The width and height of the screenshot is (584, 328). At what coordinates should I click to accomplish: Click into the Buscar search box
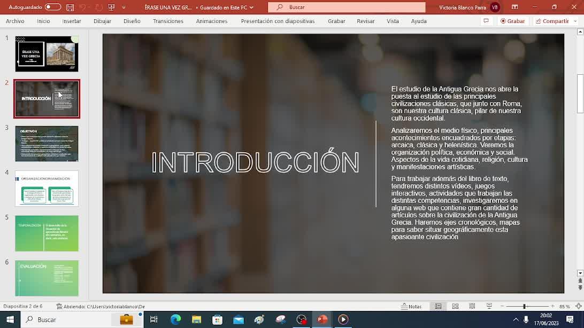pyautogui.click(x=347, y=7)
